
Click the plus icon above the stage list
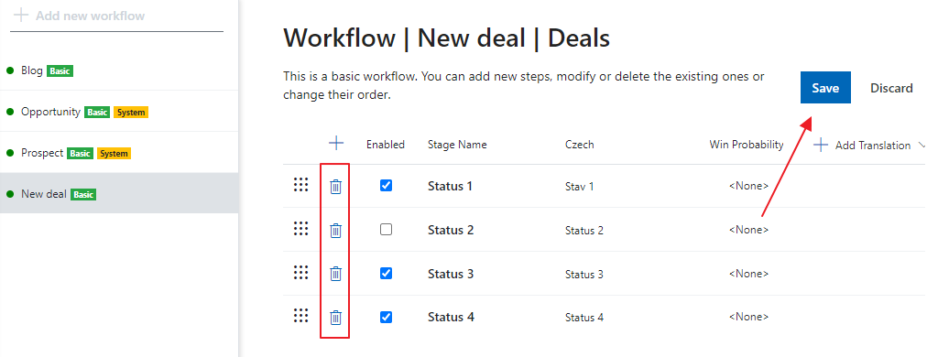click(336, 143)
